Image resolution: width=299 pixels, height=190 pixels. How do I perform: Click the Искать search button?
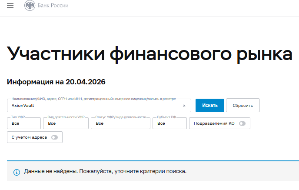[210, 105]
